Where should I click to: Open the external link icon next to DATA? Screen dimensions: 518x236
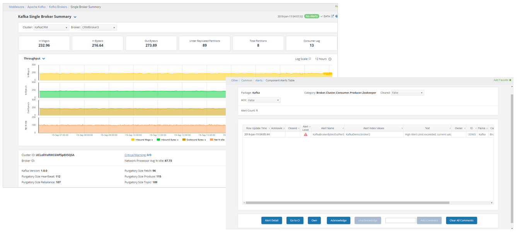pyautogui.click(x=333, y=16)
